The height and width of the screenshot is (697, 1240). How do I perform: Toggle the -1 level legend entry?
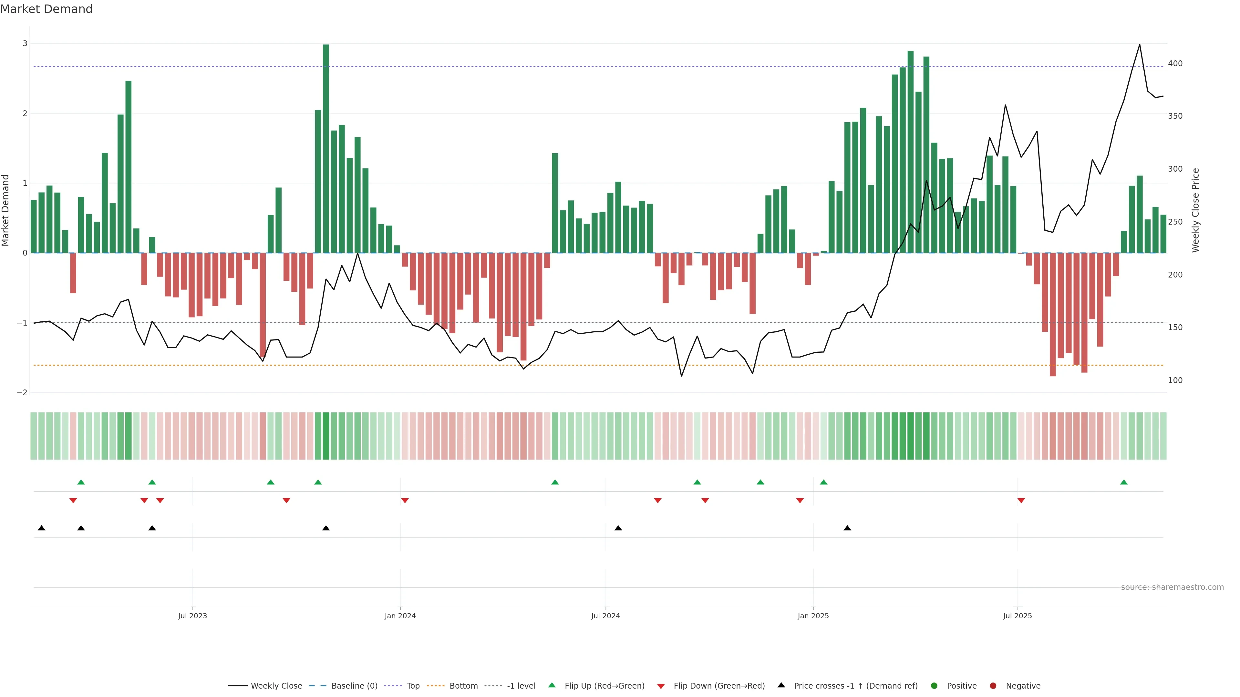[521, 685]
